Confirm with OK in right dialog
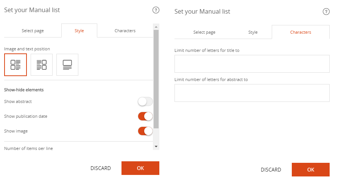The image size is (341, 195). [x=311, y=170]
